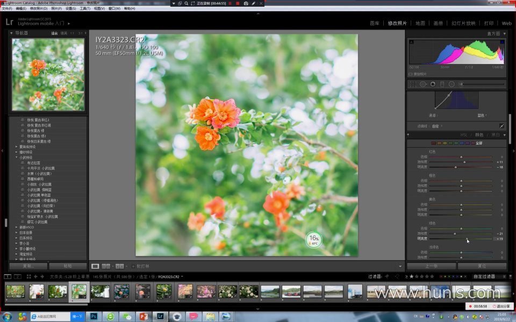
Task: Switch to the Web module
Action: click(506, 23)
